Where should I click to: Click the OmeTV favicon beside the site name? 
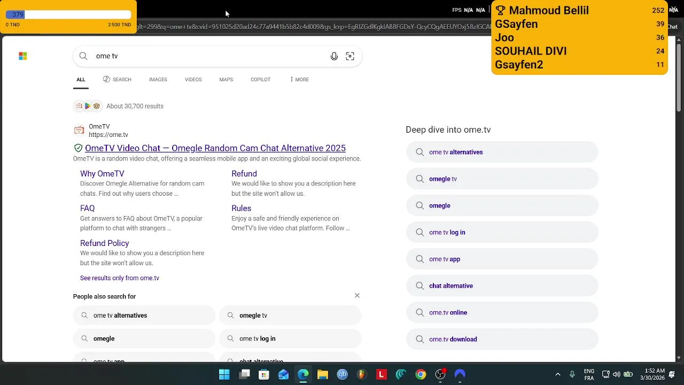click(x=79, y=130)
